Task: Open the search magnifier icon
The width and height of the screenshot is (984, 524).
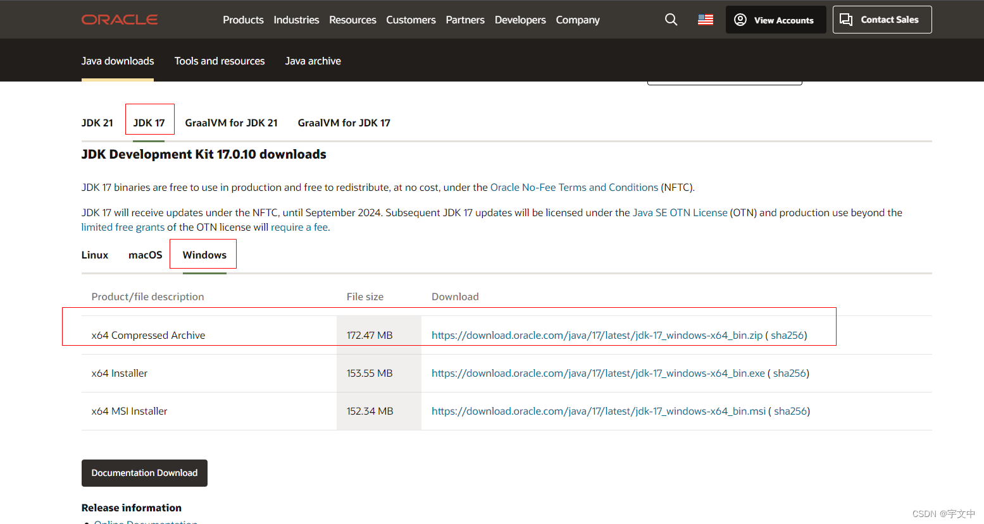Action: coord(671,20)
